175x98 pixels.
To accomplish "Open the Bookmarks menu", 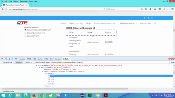I will tap(24, 1).
